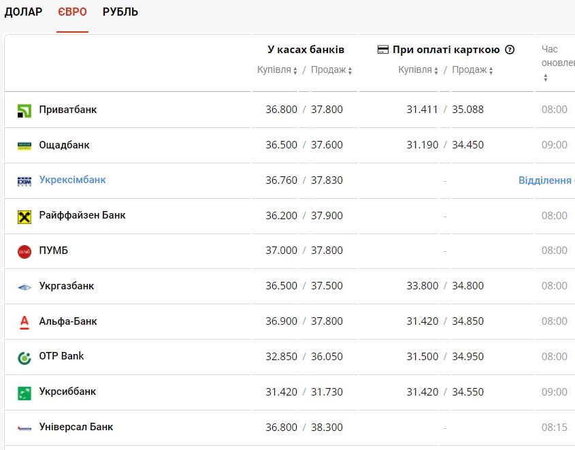Select the ЄВРО tab

72,12
